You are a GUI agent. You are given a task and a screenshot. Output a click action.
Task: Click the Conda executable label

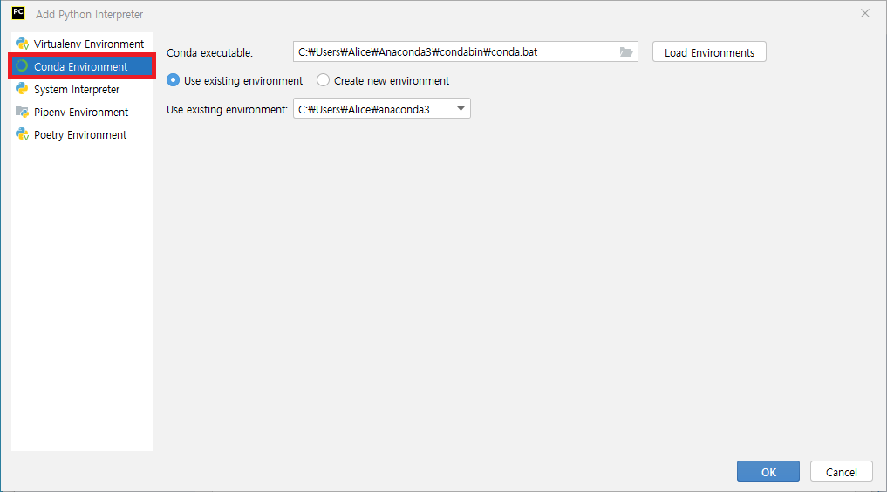click(x=210, y=52)
